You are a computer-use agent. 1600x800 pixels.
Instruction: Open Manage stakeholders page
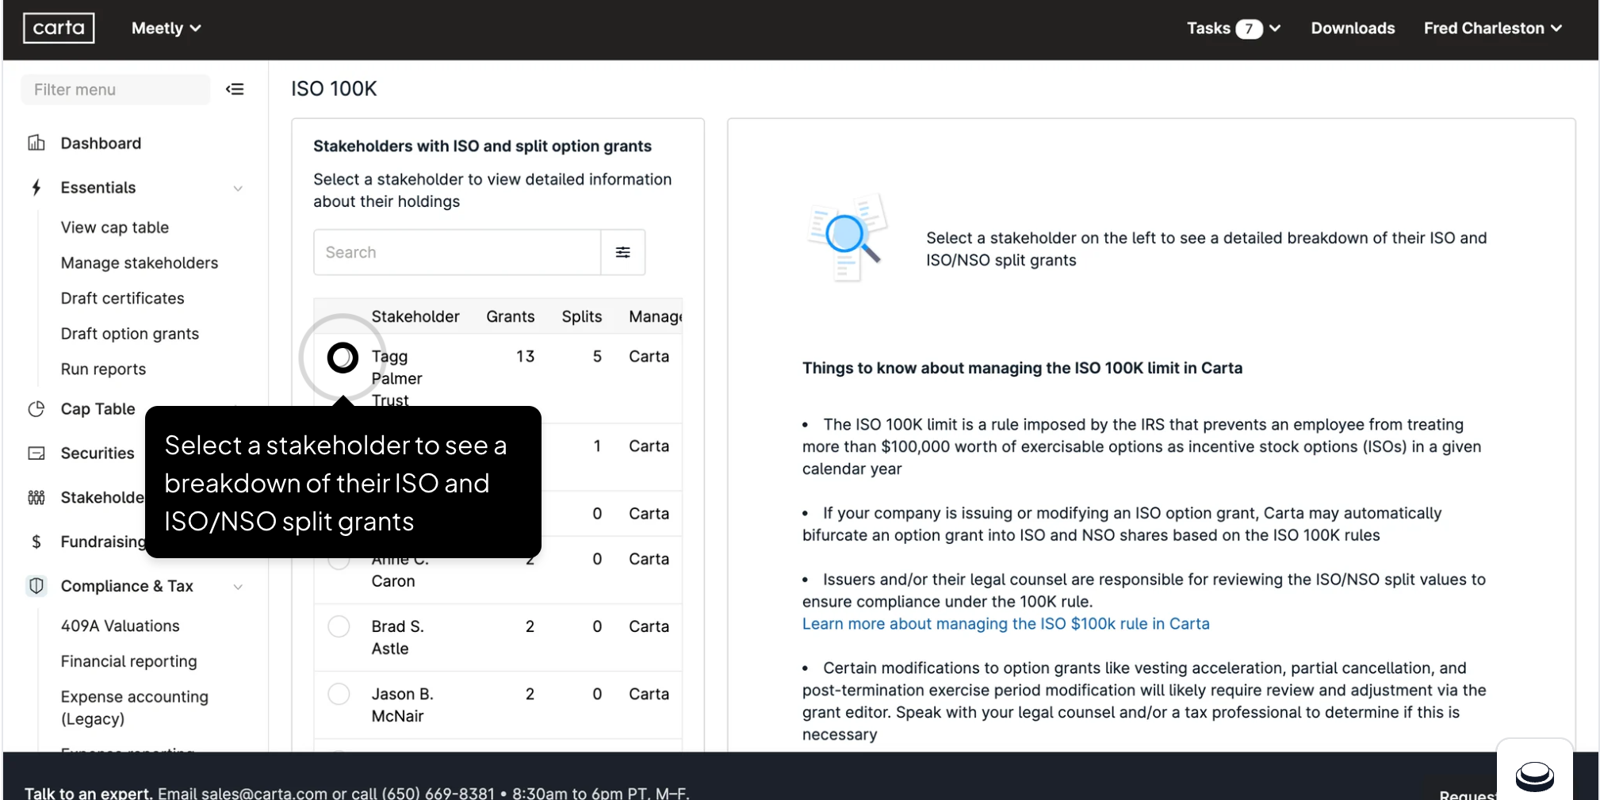[x=140, y=262]
